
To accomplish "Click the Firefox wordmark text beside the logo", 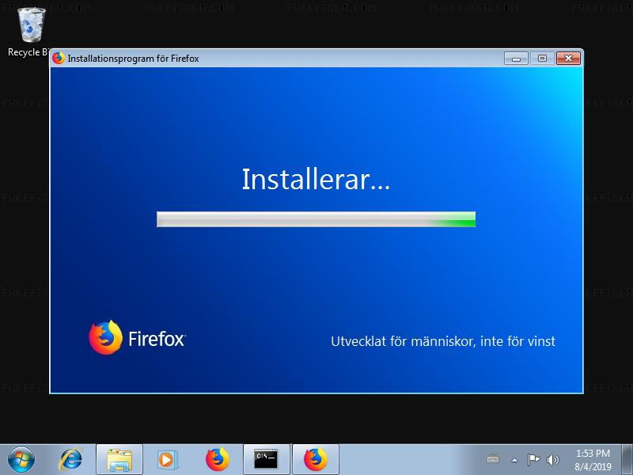I will pos(157,339).
